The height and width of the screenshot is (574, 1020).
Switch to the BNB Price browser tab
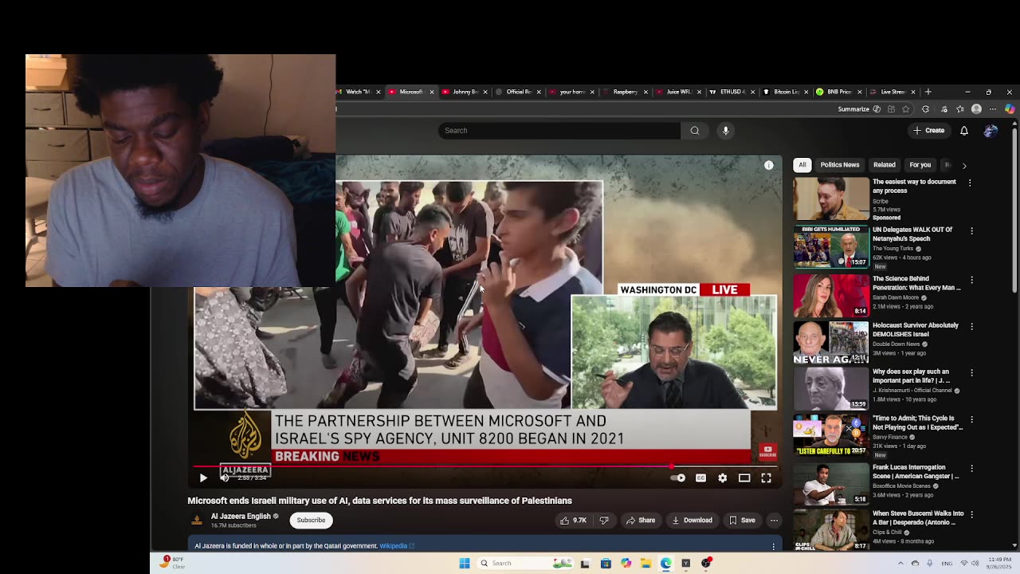pos(838,92)
